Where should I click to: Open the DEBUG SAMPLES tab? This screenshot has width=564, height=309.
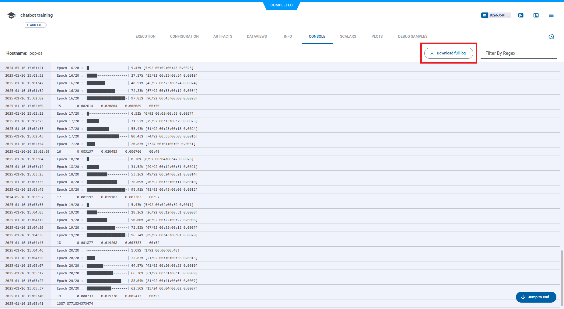(x=412, y=36)
